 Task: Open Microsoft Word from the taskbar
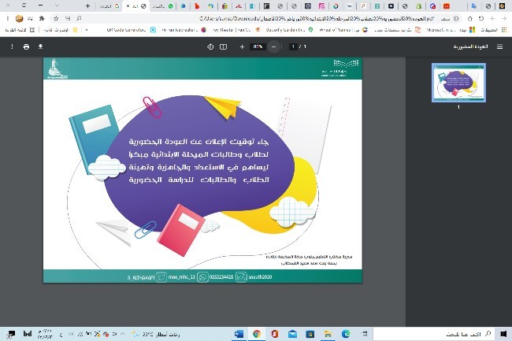239,333
